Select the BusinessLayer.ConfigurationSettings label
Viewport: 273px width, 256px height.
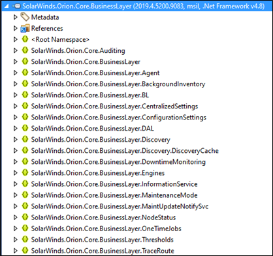pyautogui.click(x=119, y=118)
